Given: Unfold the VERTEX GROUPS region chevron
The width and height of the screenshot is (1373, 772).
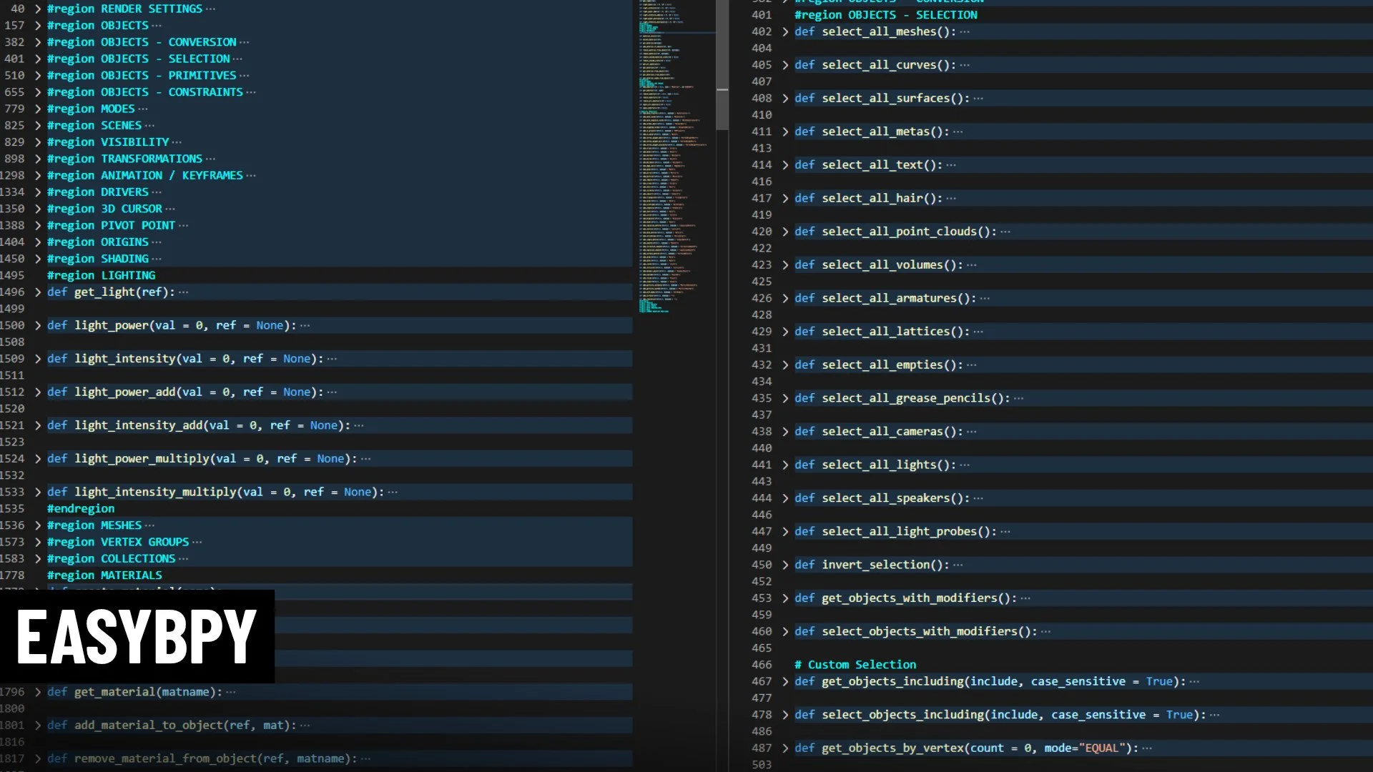Looking at the screenshot, I should pos(38,542).
